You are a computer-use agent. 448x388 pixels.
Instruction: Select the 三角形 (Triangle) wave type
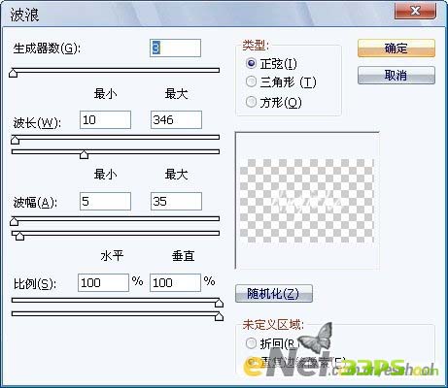point(252,81)
